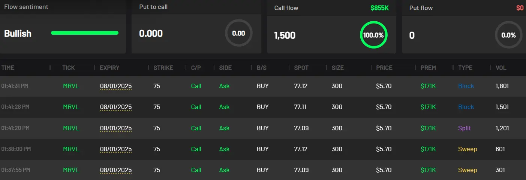Click the $855K call flow total
This screenshot has width=526, height=180.
[x=379, y=8]
